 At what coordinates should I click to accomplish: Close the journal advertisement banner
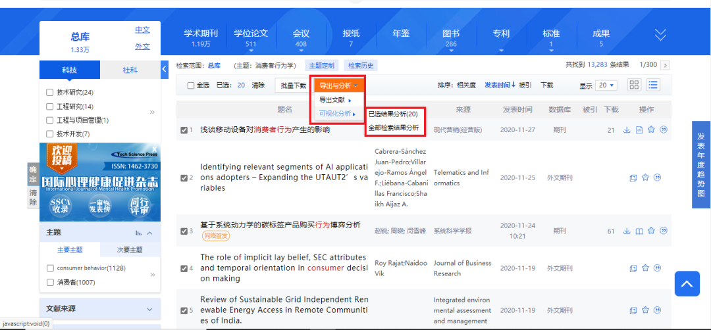click(x=154, y=148)
